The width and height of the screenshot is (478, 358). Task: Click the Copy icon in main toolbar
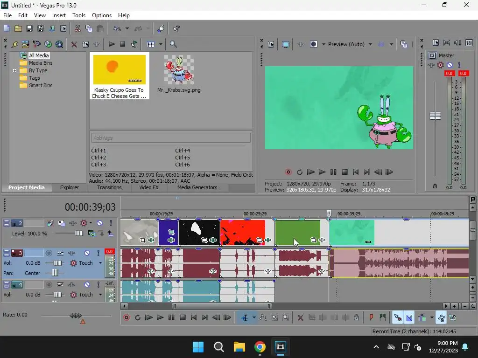click(x=89, y=28)
